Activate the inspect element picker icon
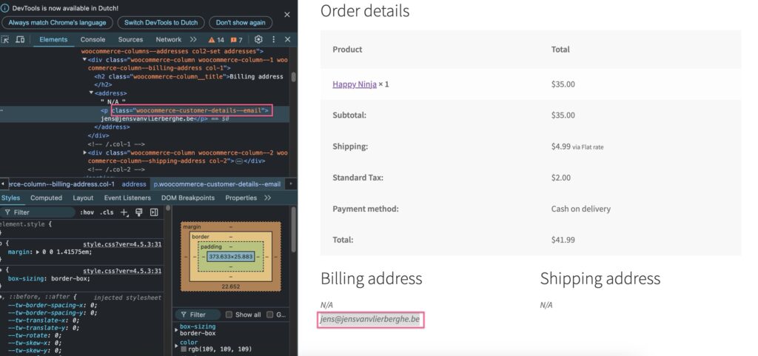758x356 pixels. pos(5,40)
